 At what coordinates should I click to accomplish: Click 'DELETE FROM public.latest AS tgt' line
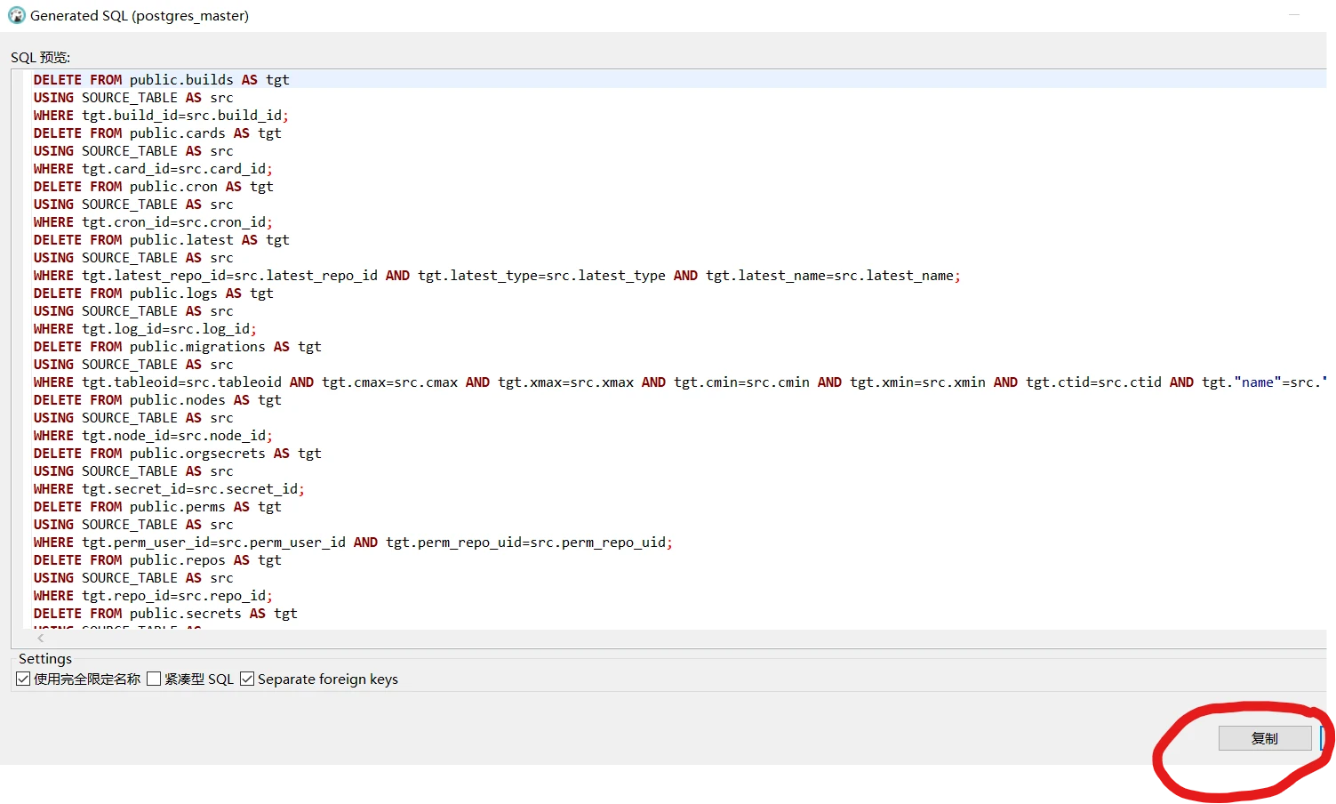coord(162,240)
